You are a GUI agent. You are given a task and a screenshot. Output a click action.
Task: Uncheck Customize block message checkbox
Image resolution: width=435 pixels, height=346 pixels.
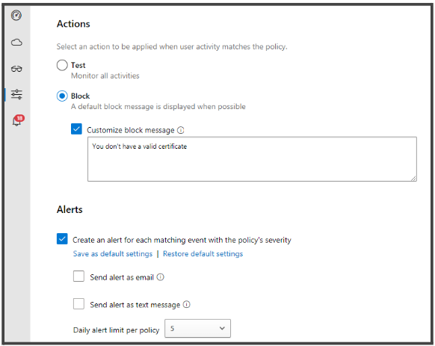click(x=76, y=129)
